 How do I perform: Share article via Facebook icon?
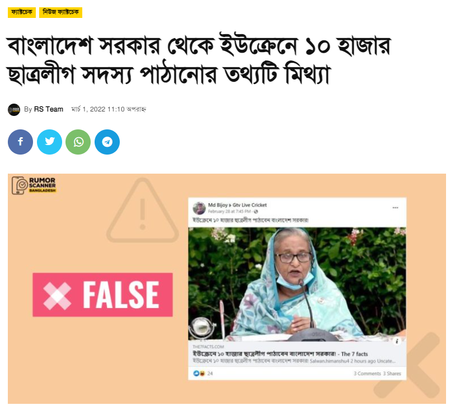click(x=20, y=142)
